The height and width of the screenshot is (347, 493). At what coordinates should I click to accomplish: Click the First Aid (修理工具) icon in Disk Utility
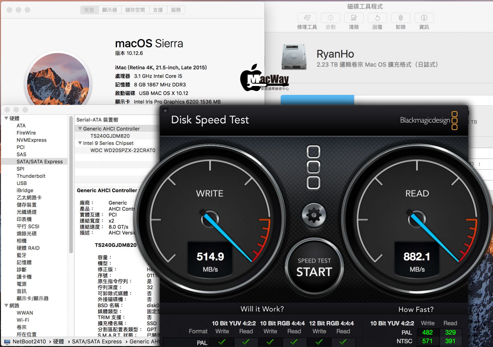[307, 18]
